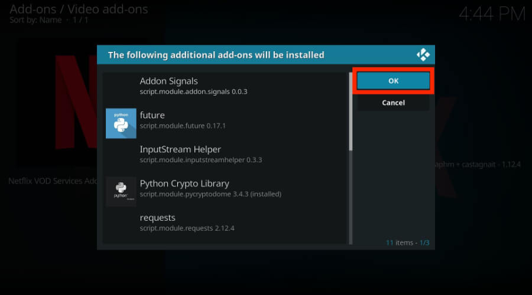Click the Kodi logo in dialog header
This screenshot has width=532, height=295.
pyautogui.click(x=423, y=54)
